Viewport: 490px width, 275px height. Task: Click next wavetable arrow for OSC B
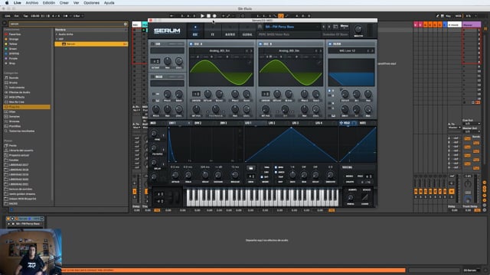click(x=320, y=50)
